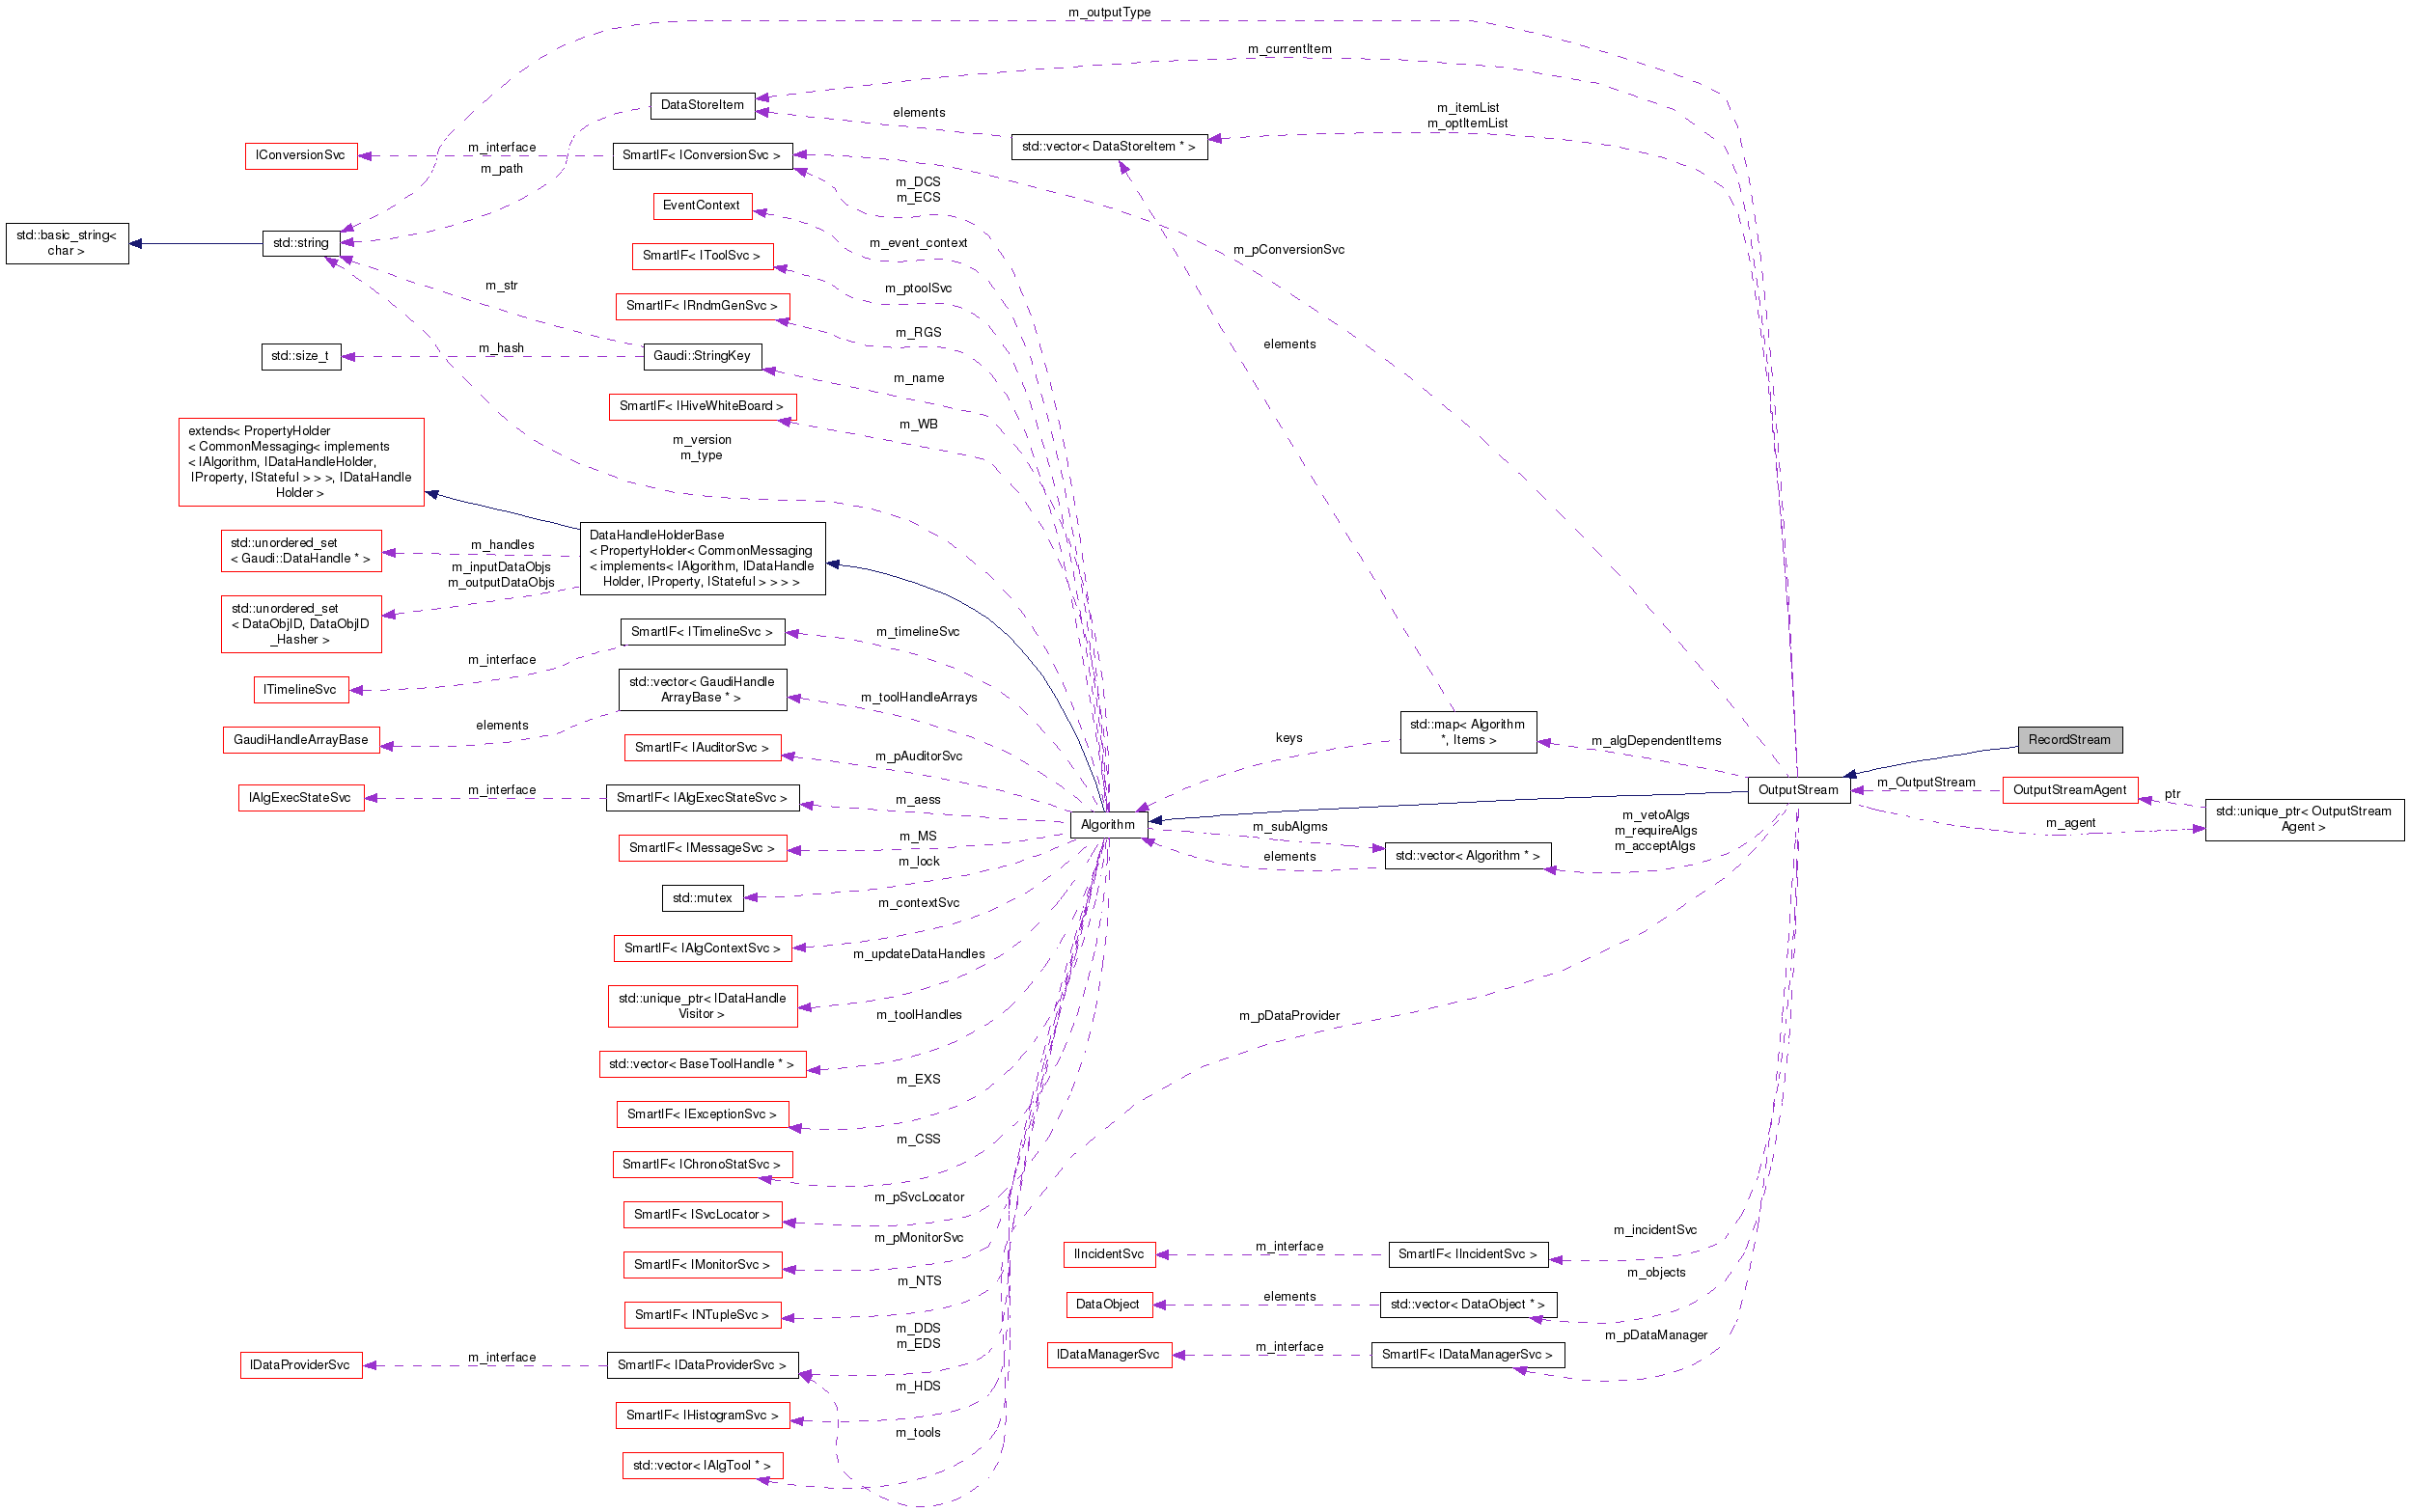Image resolution: width=2409 pixels, height=1512 pixels.
Task: Open the DataStoreItem class node
Action: (x=703, y=104)
